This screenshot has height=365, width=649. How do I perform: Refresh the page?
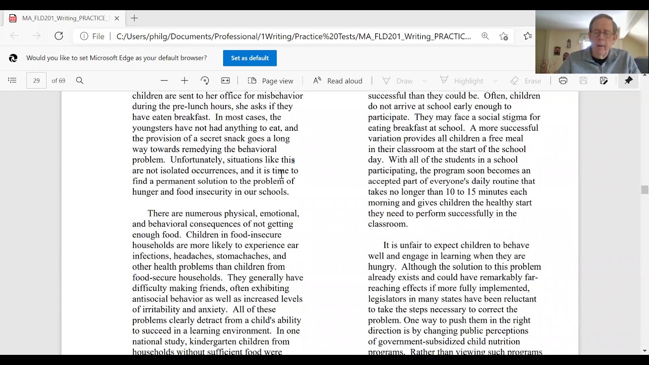(59, 36)
